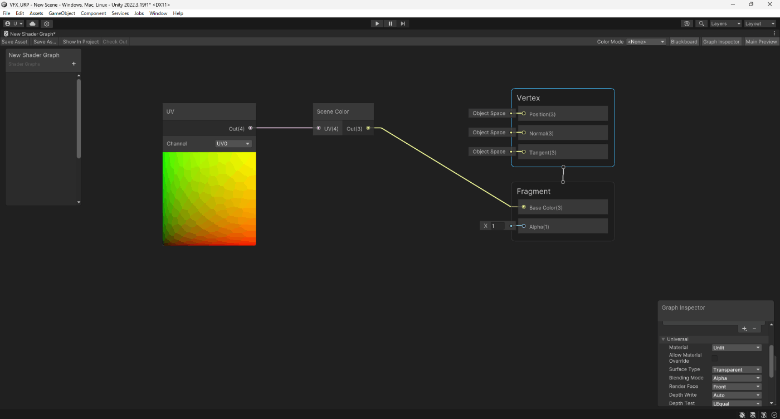Select the Fragment block header
The image size is (780, 419).
pos(533,191)
